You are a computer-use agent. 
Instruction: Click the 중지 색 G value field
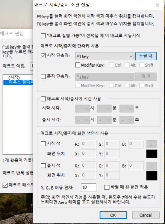(112, 166)
